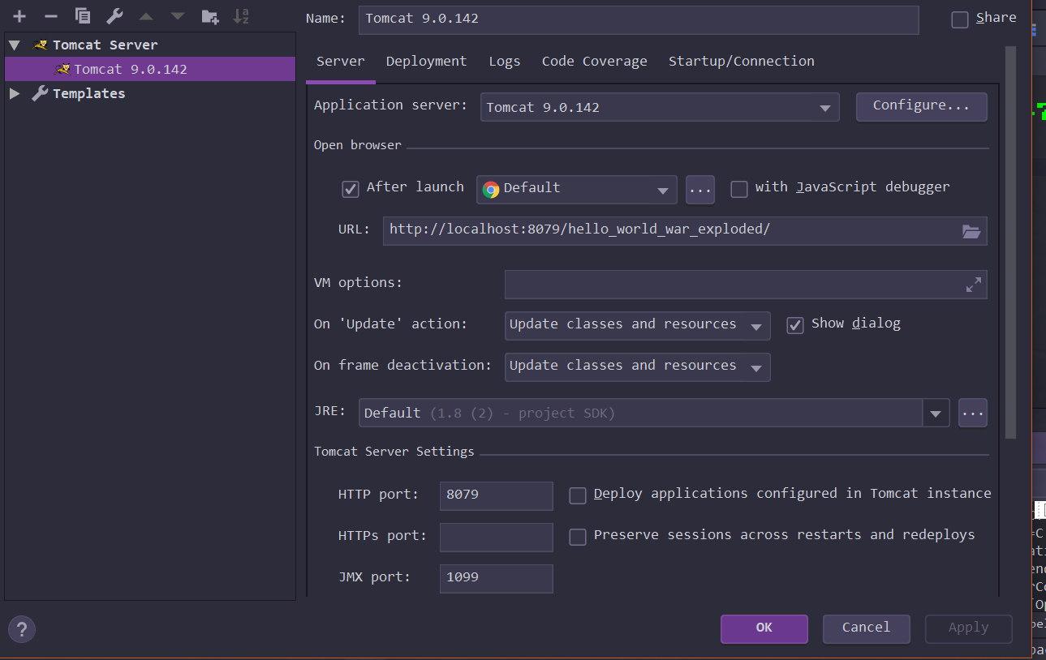Remove configuration with the minus icon
The height and width of the screenshot is (660, 1046).
pyautogui.click(x=50, y=16)
